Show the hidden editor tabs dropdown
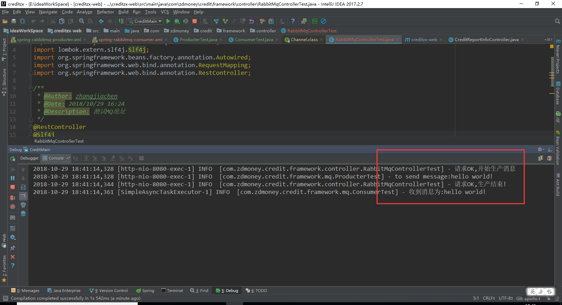This screenshot has width=562, height=305. [548, 40]
